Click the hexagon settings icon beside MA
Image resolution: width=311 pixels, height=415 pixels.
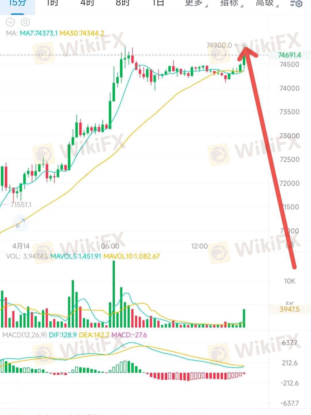click(25, 22)
